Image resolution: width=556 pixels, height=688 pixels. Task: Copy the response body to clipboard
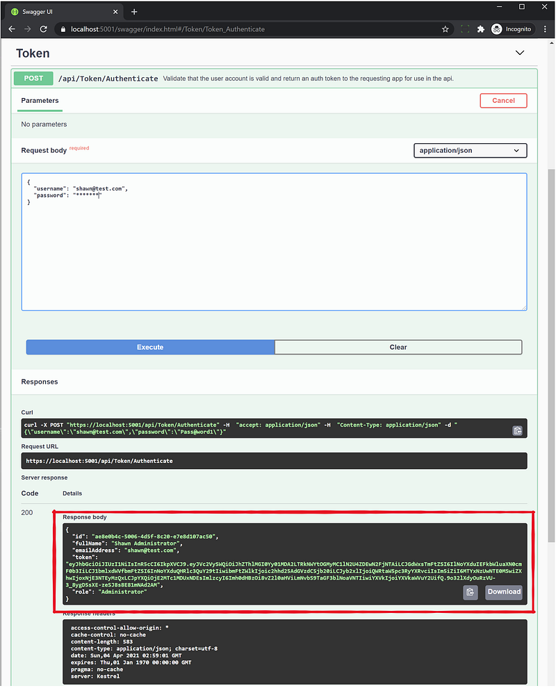click(x=470, y=592)
